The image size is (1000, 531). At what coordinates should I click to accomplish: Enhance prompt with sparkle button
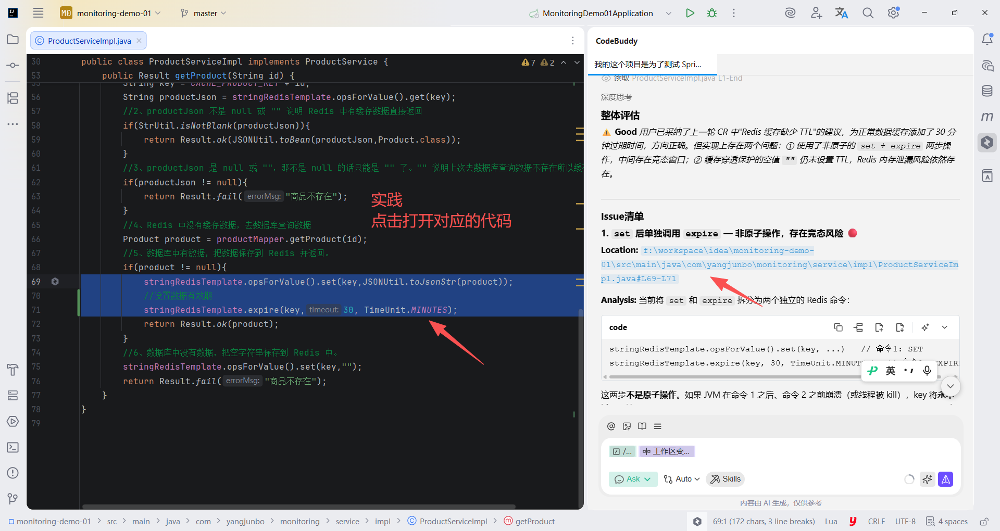[927, 479]
